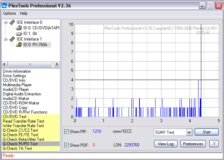Viewport: 224px width, 160px height.
Task: Click the left scroll arrow in device tree
Action: tap(5, 64)
